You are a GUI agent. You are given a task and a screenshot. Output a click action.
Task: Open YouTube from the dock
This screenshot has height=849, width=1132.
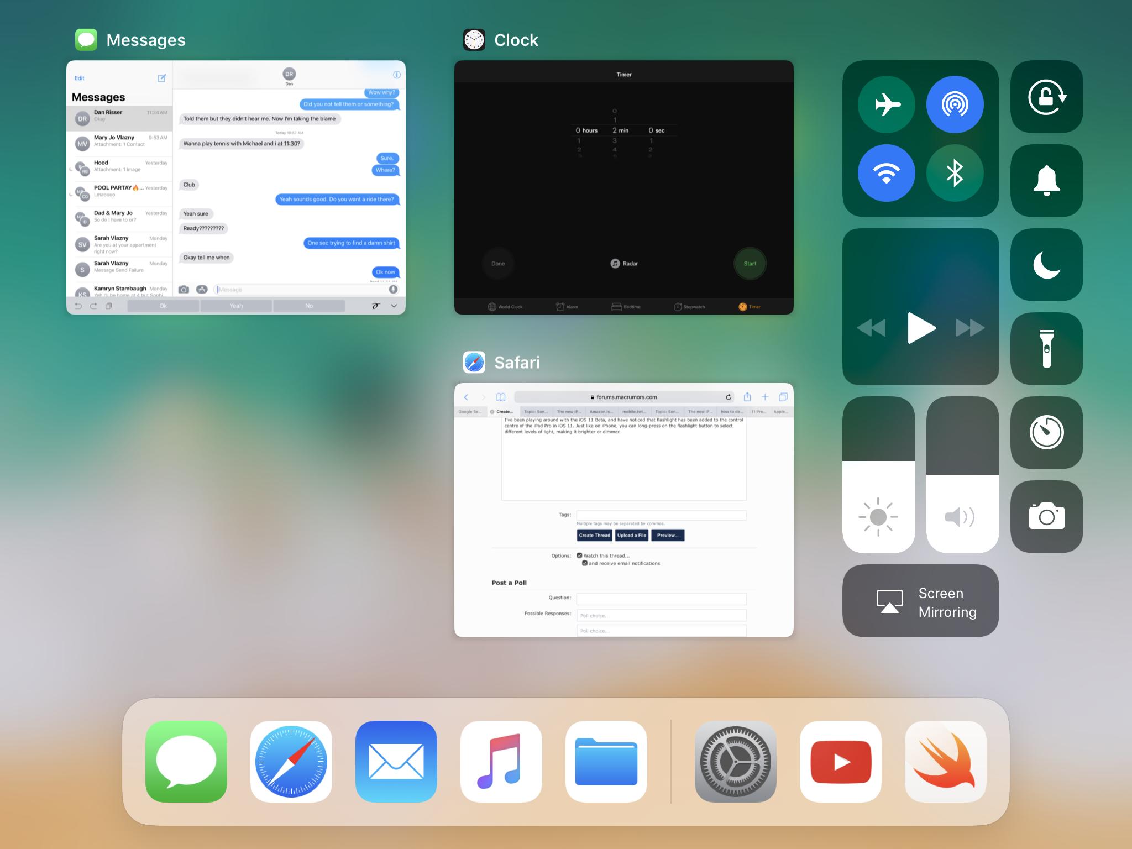(840, 761)
